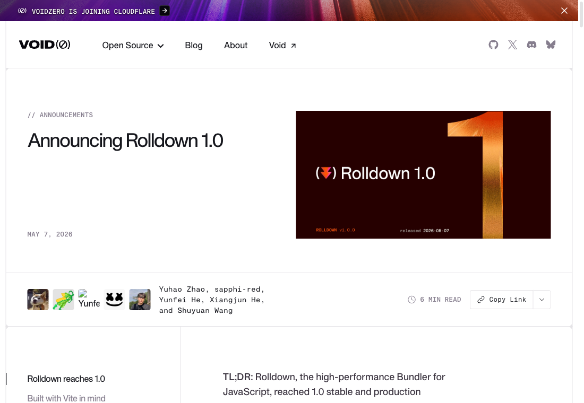This screenshot has width=584, height=403.
Task: Click the green gecko author avatar
Action: (63, 300)
